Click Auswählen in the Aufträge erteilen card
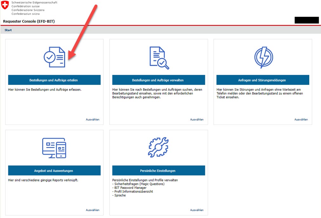The image size is (321, 218). (93, 119)
